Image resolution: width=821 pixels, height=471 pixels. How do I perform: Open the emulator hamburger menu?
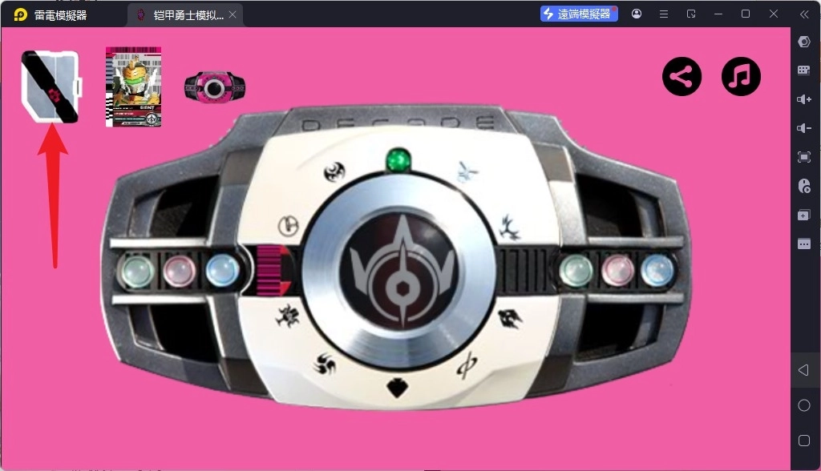(664, 14)
